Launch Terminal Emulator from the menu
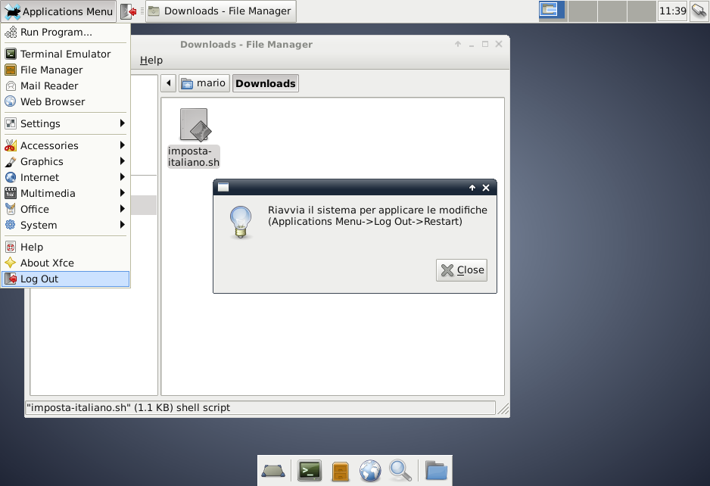 pos(66,54)
